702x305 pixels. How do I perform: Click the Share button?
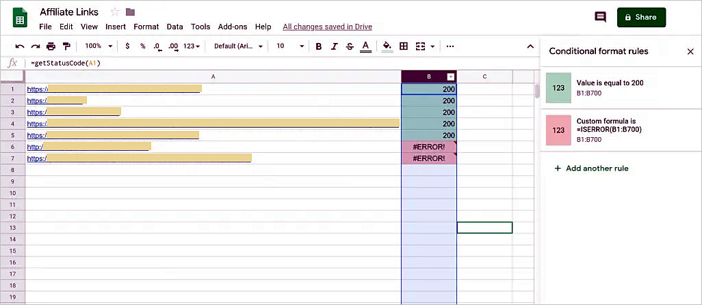[640, 18]
